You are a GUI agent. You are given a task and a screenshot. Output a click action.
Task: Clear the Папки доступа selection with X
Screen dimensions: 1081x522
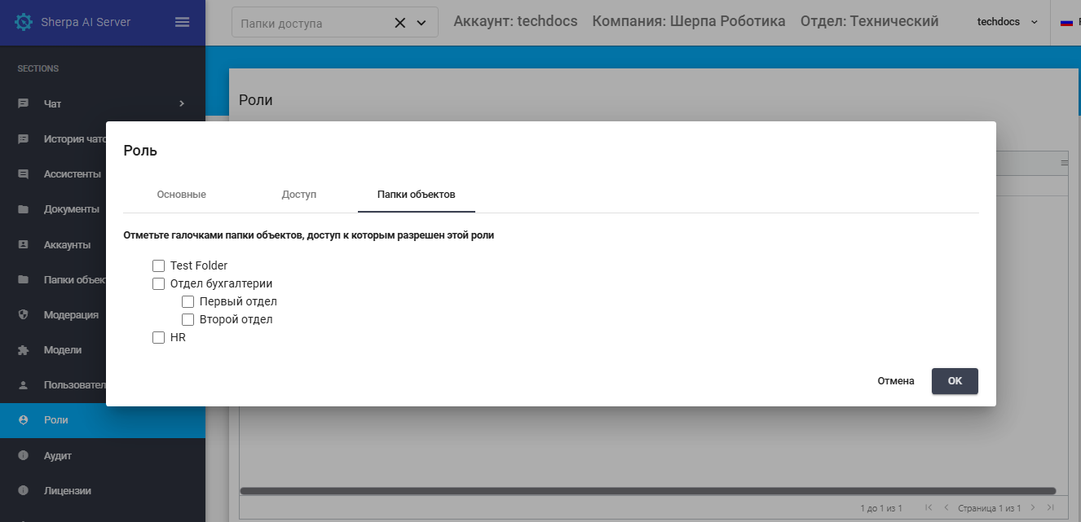[x=399, y=23]
